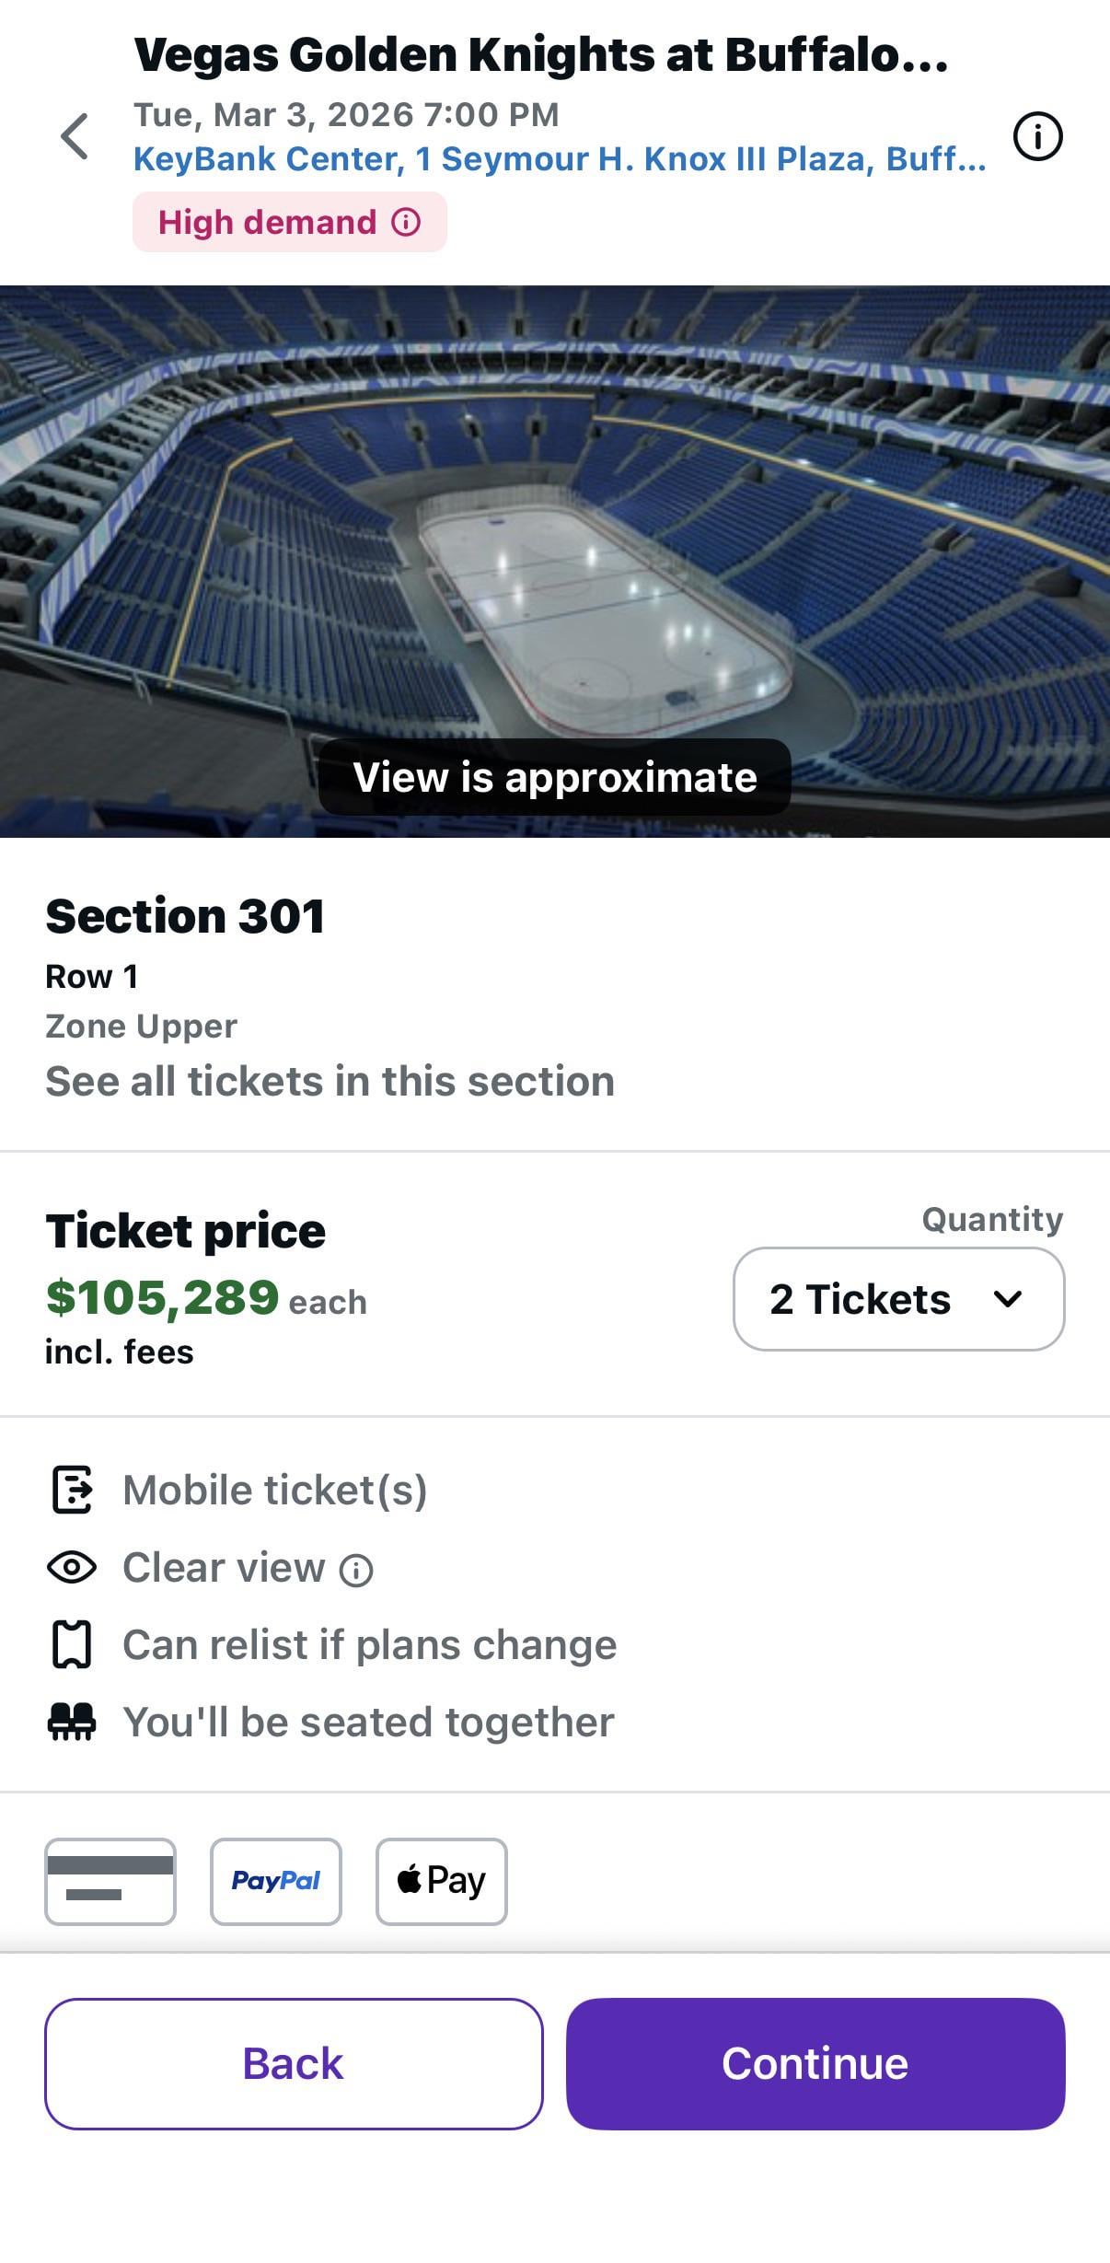The width and height of the screenshot is (1110, 2263).
Task: Tap the mobile ticket icon
Action: [x=72, y=1490]
